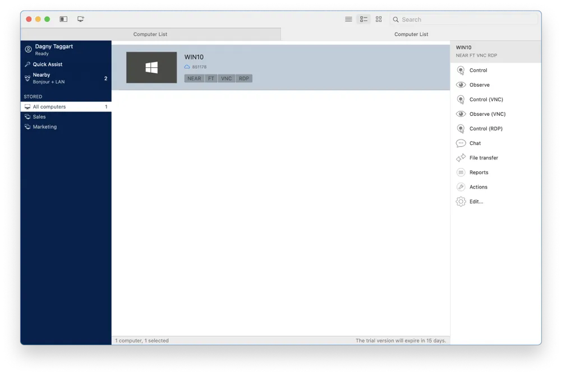Open File transfer

495,158
